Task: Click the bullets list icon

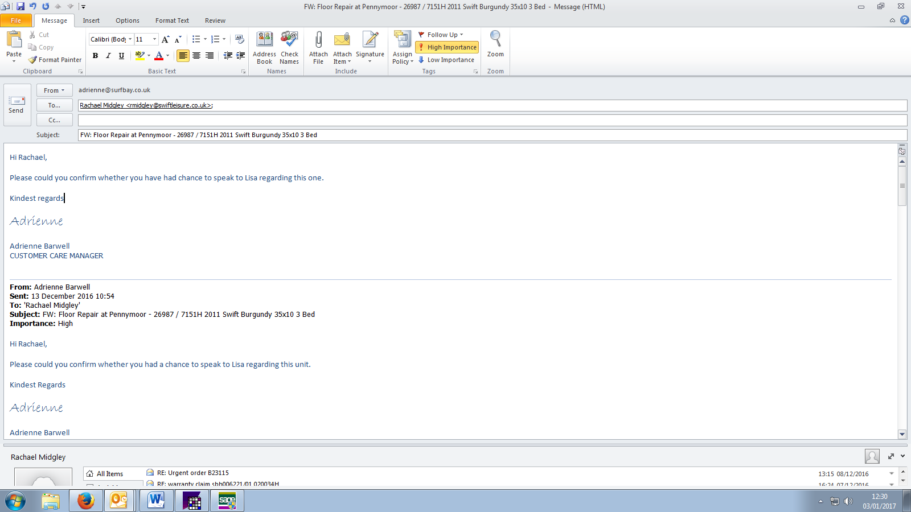Action: [196, 39]
